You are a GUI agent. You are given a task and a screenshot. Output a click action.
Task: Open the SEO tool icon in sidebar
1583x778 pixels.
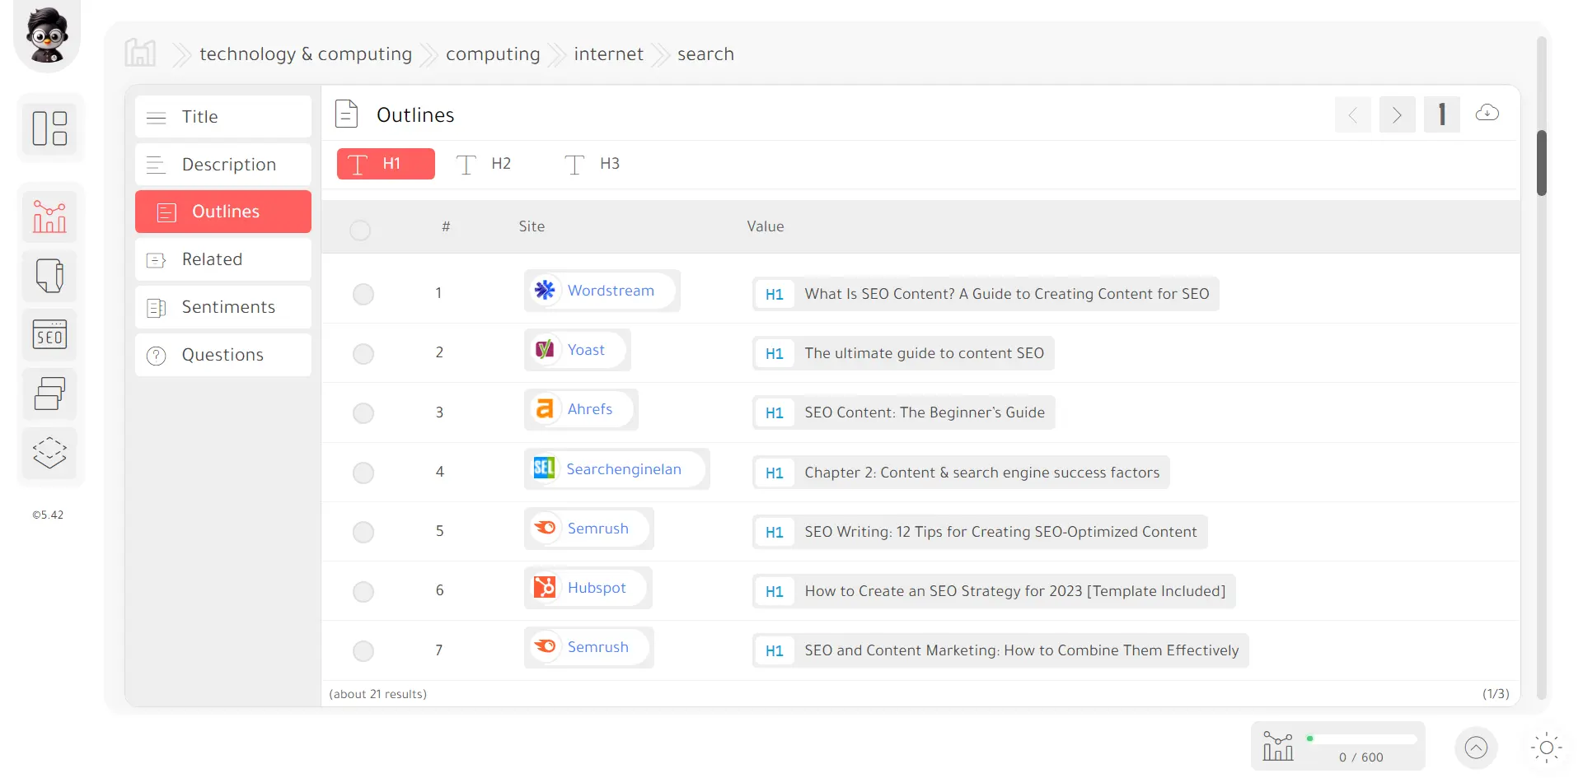pos(49,335)
